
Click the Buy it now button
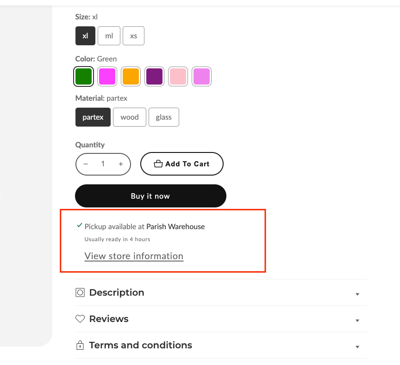click(x=150, y=196)
